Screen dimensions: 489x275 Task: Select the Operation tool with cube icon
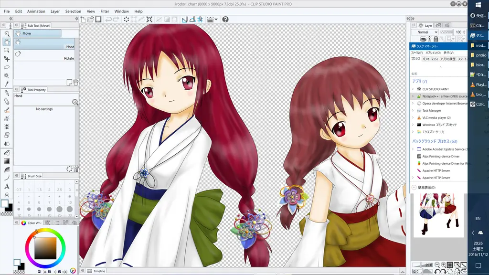tap(7, 50)
